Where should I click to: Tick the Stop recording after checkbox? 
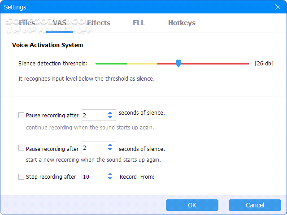(21, 176)
